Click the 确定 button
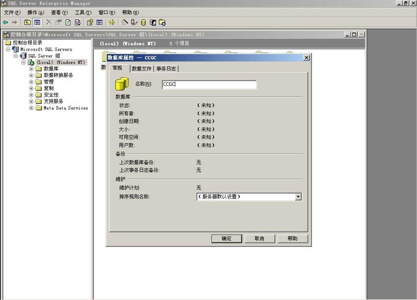417x300 pixels. [x=227, y=238]
